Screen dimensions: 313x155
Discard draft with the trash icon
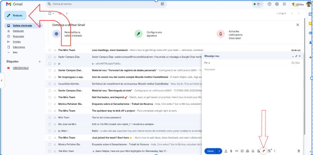point(299,151)
